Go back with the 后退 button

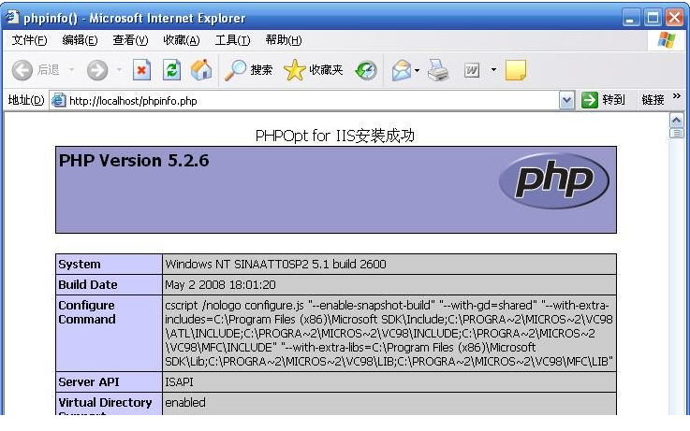click(36, 70)
